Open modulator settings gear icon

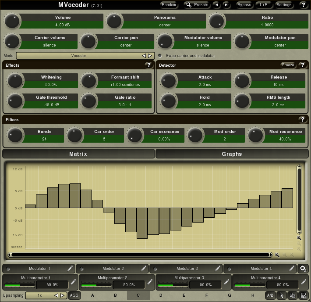303,269
